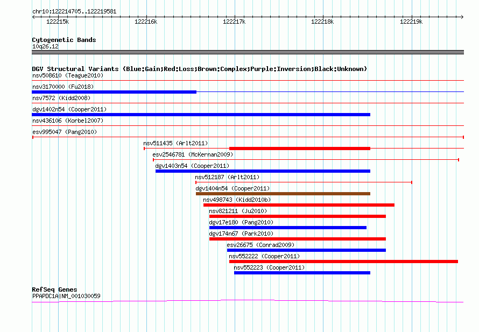Click the 122216k ruler tick label
479x332 pixels.
pos(146,22)
